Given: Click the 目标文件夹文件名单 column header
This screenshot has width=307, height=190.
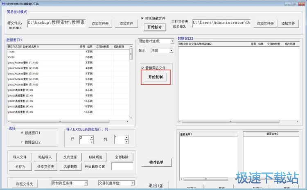Looking at the screenshot, I should pos(214,44).
